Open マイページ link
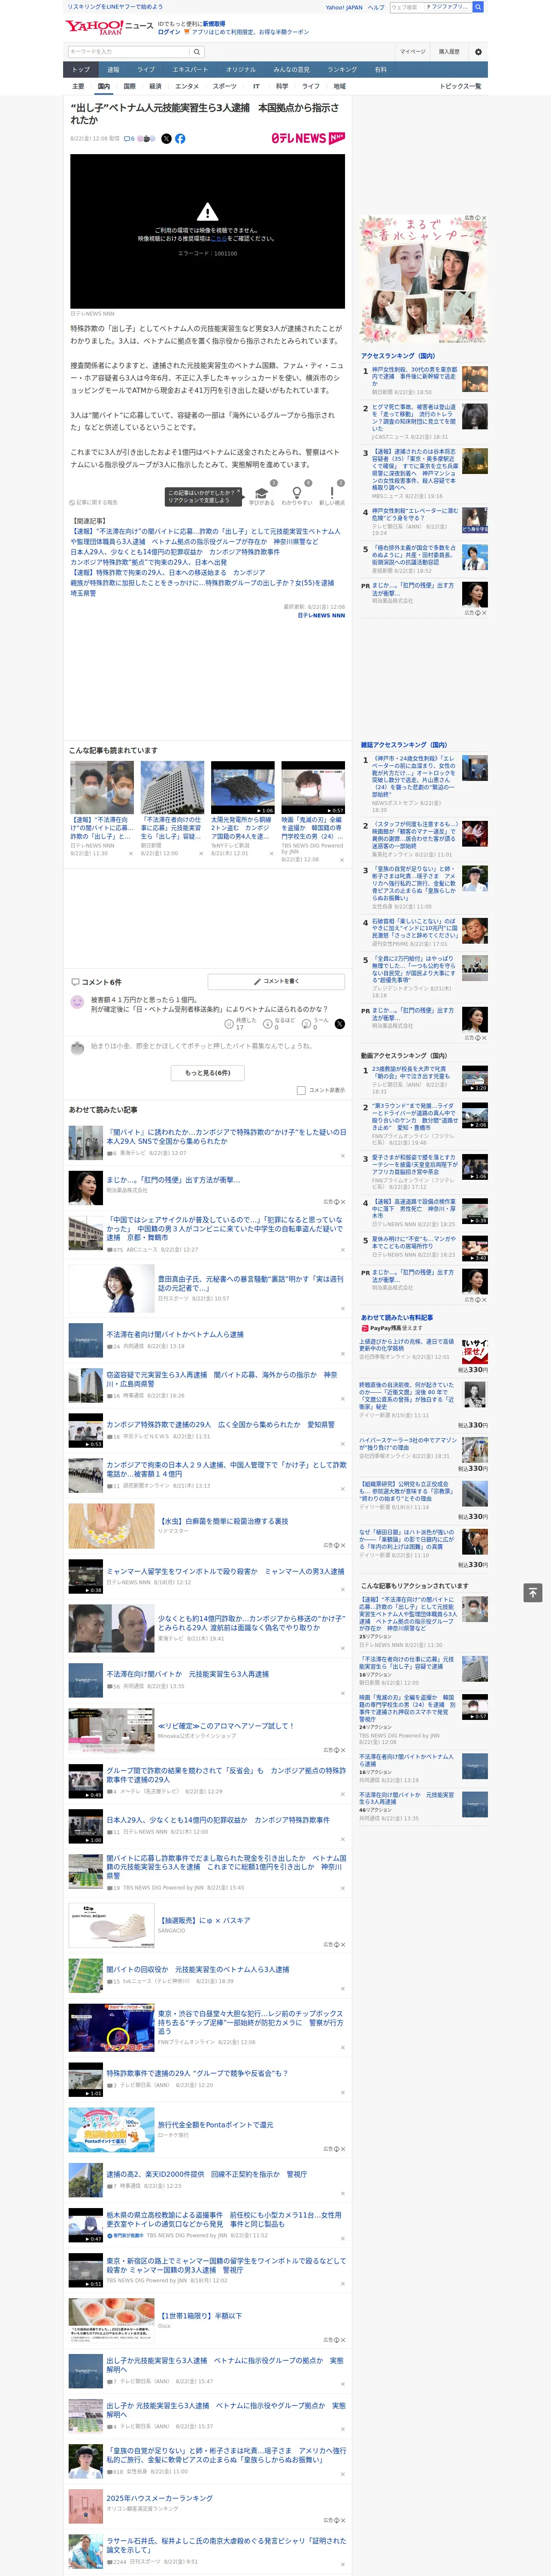The image size is (551, 2576). [x=412, y=52]
